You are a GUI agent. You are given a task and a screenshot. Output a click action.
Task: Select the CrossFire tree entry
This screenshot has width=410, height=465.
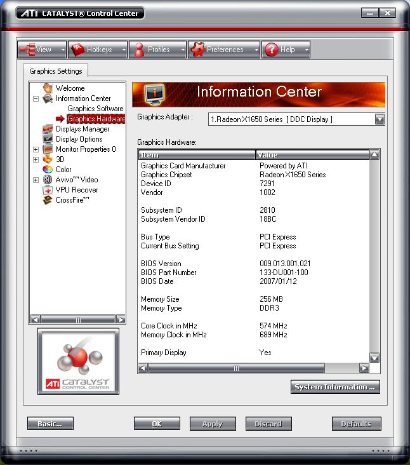(72, 200)
